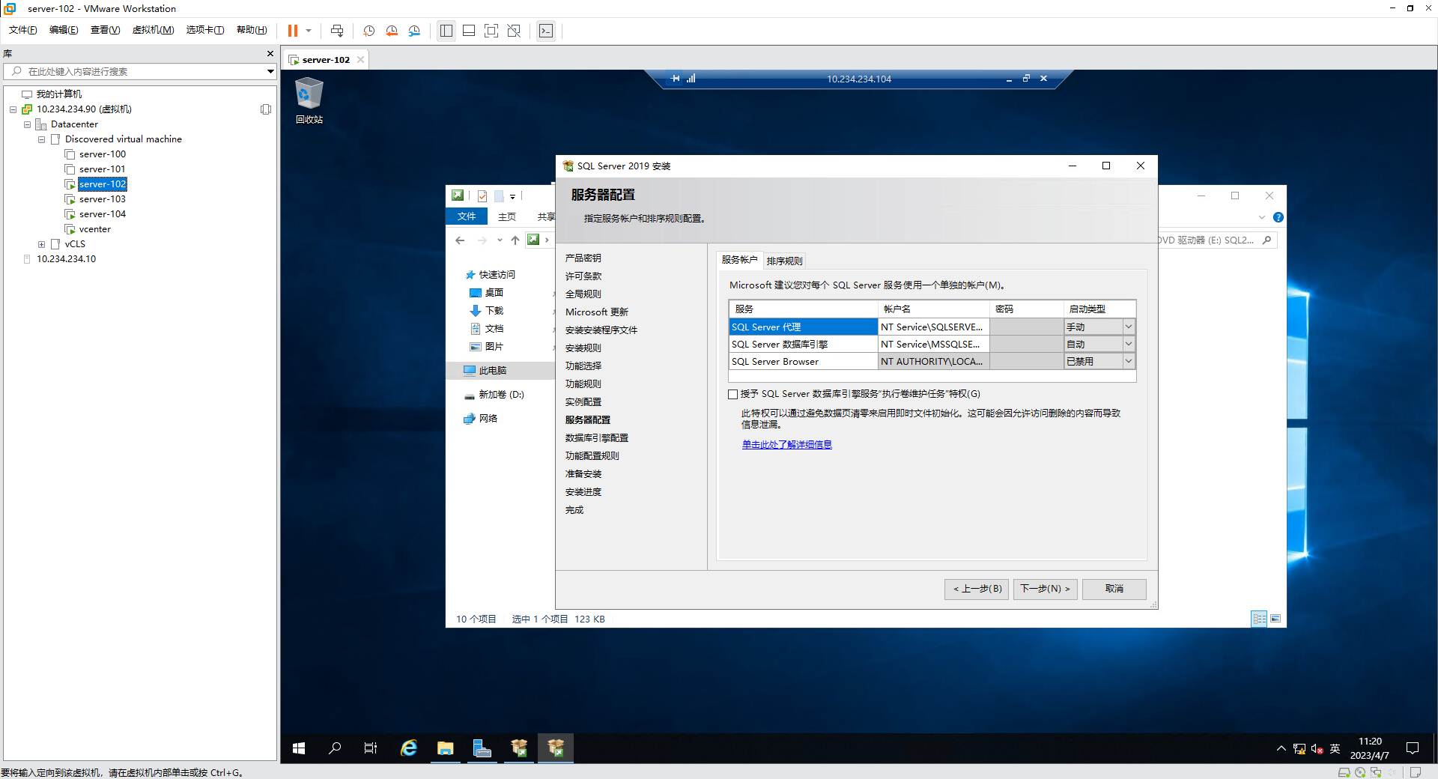1438x779 pixels.
Task: Collapse the Discovered virtual machine tree node
Action: (42, 139)
